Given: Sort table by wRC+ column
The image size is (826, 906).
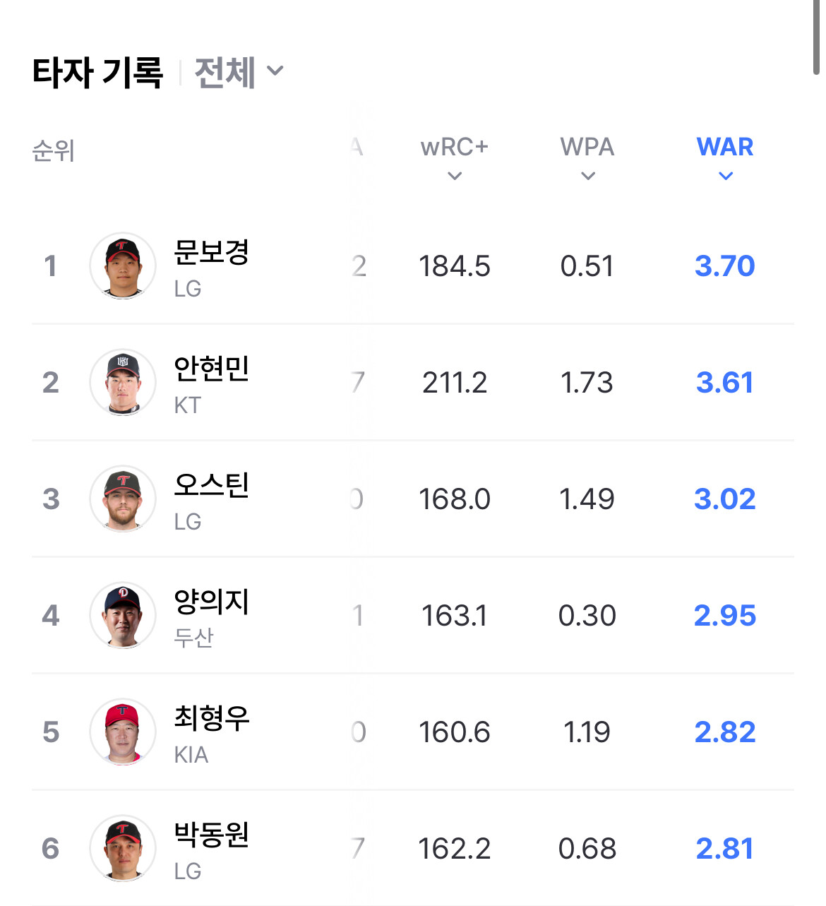Looking at the screenshot, I should coord(454,158).
